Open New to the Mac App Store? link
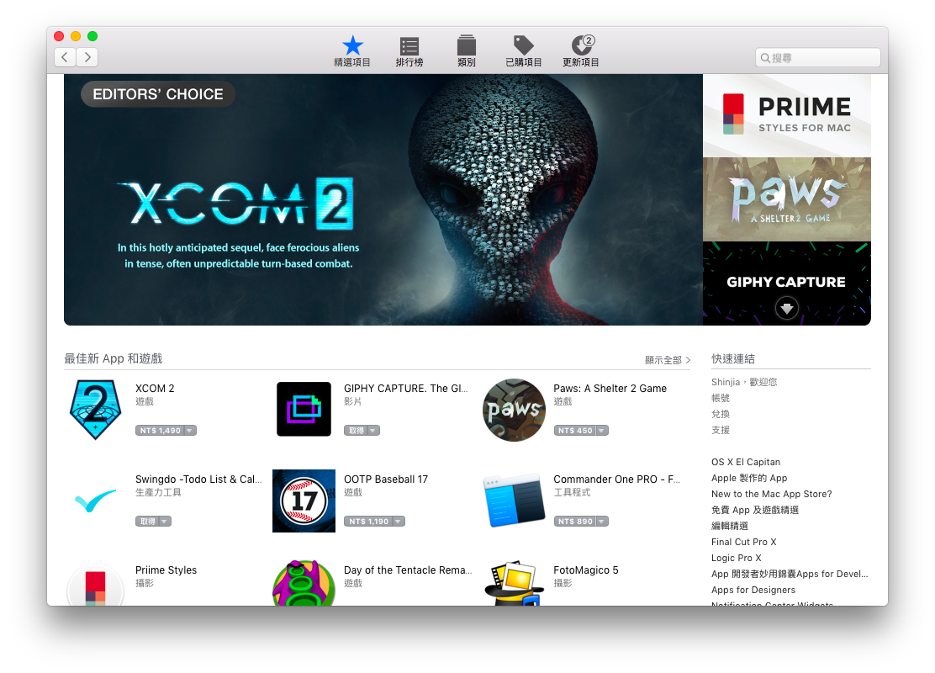The image size is (935, 673). click(771, 494)
